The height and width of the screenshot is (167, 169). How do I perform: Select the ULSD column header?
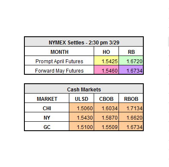(81, 99)
